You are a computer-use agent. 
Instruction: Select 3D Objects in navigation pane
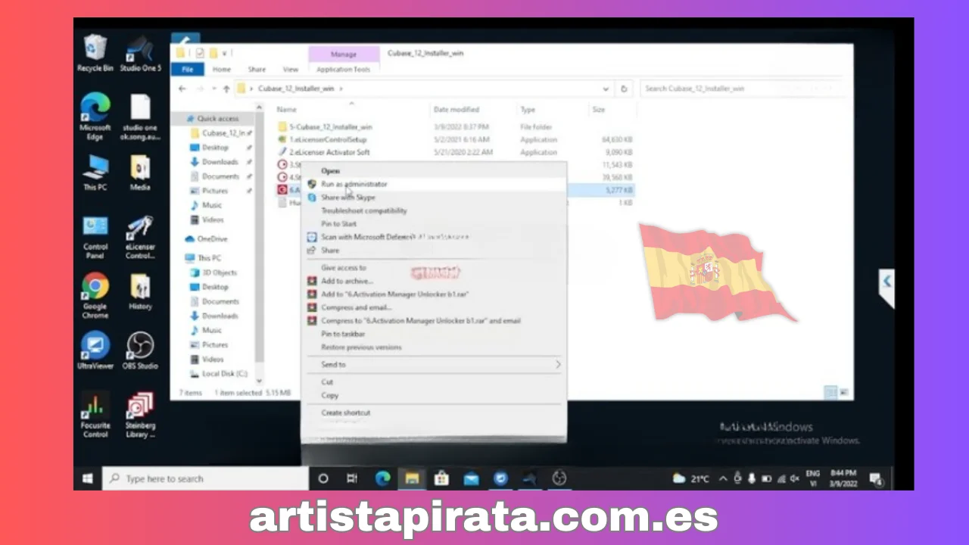pyautogui.click(x=220, y=272)
